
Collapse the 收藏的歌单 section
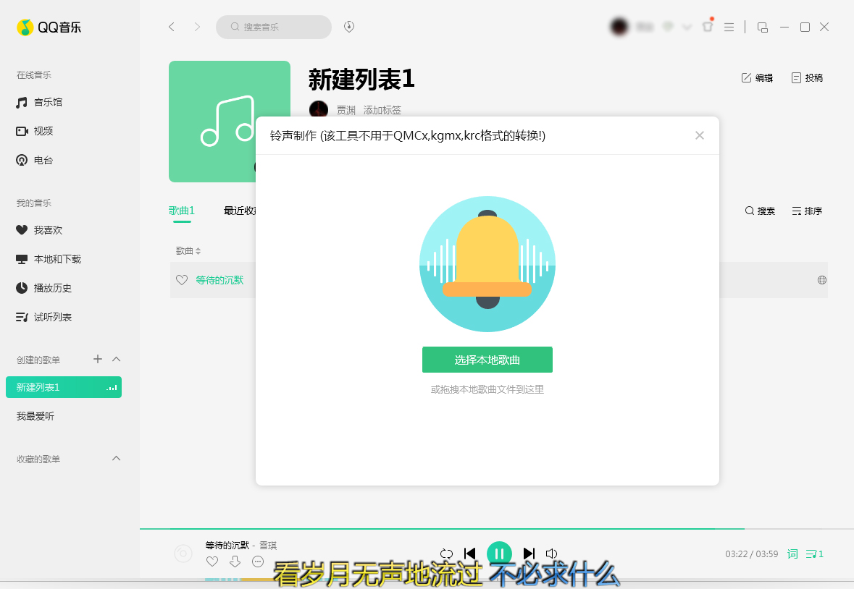point(116,458)
